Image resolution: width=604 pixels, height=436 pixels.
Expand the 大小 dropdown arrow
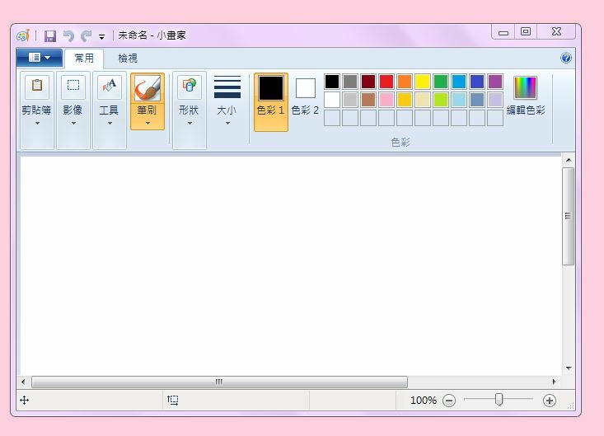click(227, 124)
